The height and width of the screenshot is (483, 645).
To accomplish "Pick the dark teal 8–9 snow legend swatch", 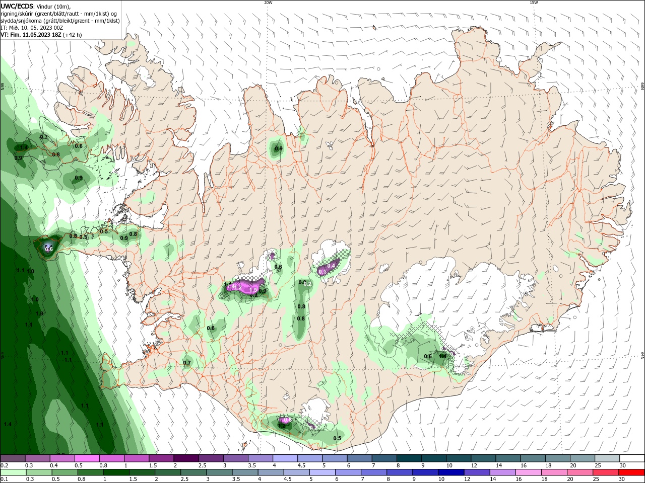I will pyautogui.click(x=408, y=458).
